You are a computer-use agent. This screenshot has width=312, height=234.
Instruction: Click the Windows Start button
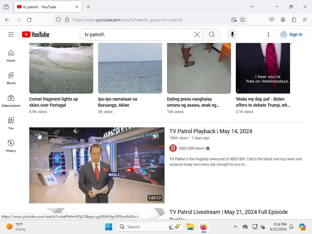pyautogui.click(x=109, y=227)
